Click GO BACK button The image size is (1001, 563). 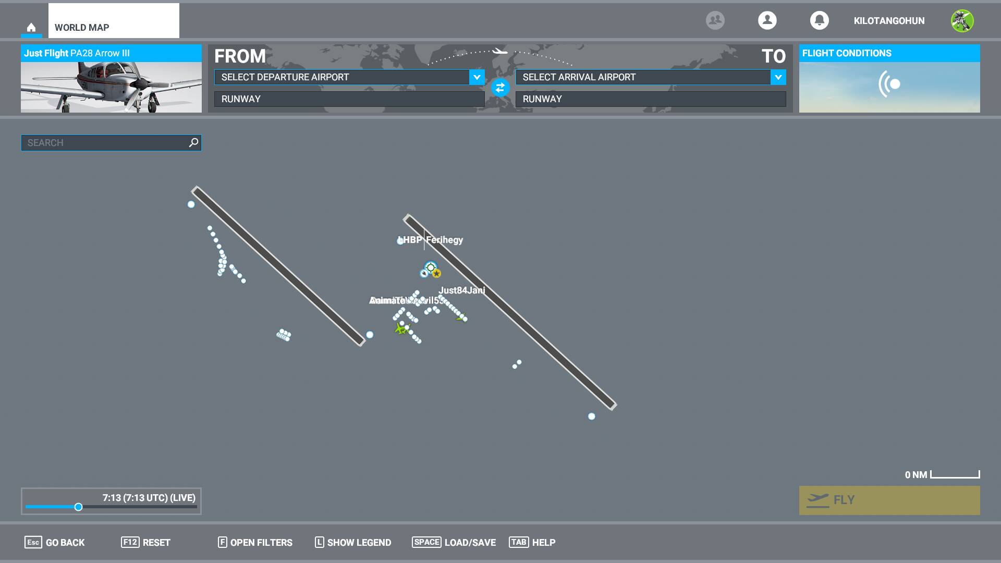(x=55, y=542)
